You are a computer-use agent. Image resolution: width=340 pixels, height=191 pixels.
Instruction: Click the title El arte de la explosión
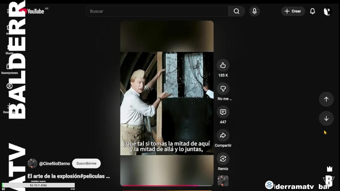coord(69,176)
